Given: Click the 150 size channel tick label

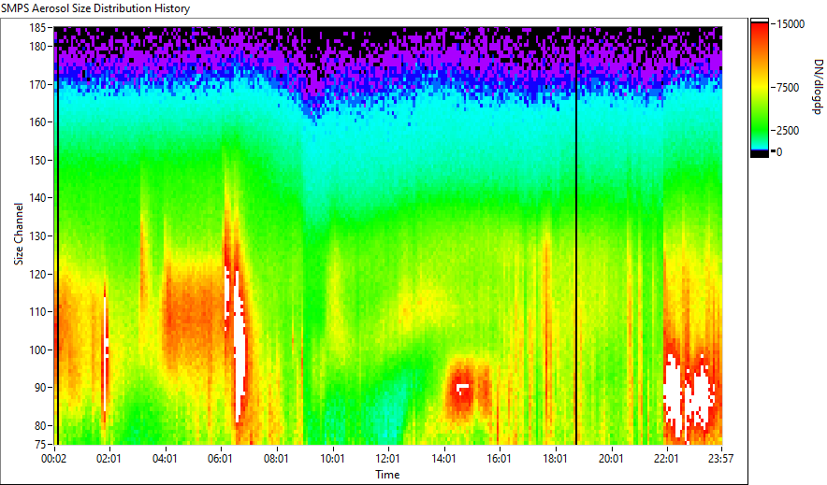Looking at the screenshot, I should [36, 160].
